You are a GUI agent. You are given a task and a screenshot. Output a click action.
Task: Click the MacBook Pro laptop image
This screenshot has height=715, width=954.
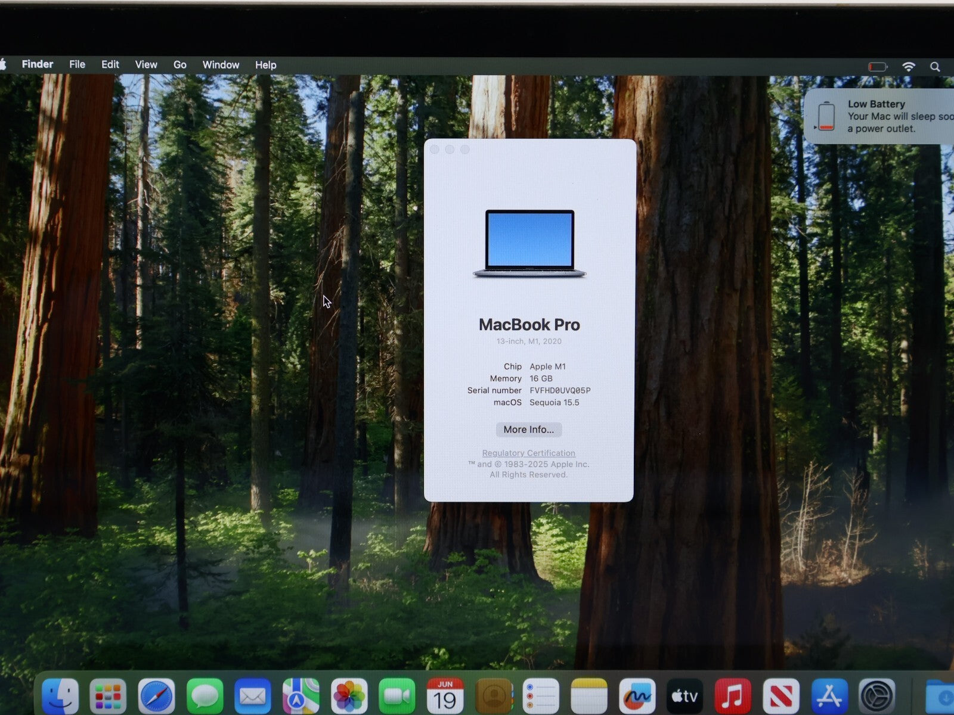(529, 244)
